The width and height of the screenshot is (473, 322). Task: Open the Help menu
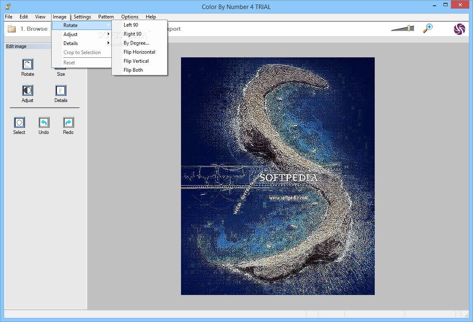(x=151, y=17)
